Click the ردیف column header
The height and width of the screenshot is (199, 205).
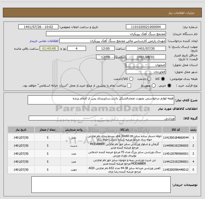(x=193, y=130)
